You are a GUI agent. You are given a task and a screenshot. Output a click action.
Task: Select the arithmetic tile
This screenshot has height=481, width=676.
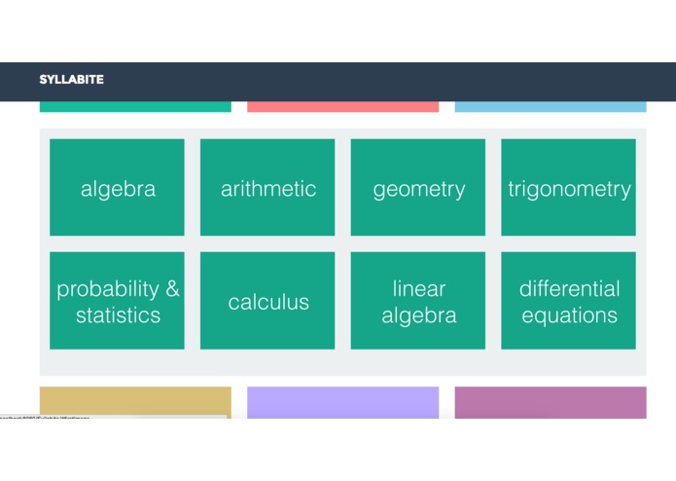[267, 187]
